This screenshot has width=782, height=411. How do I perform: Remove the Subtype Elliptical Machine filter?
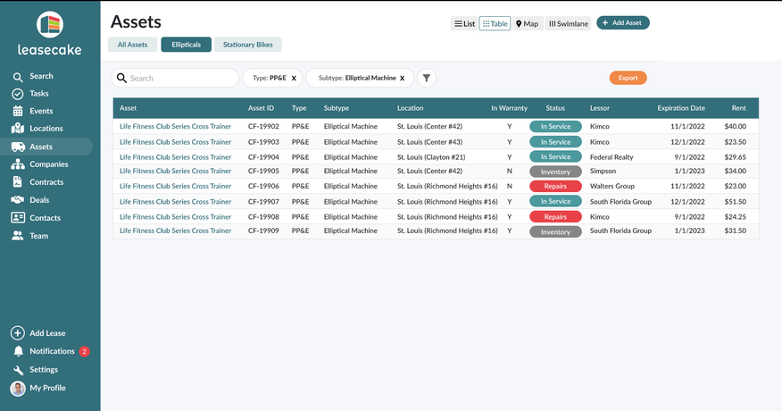pyautogui.click(x=402, y=79)
